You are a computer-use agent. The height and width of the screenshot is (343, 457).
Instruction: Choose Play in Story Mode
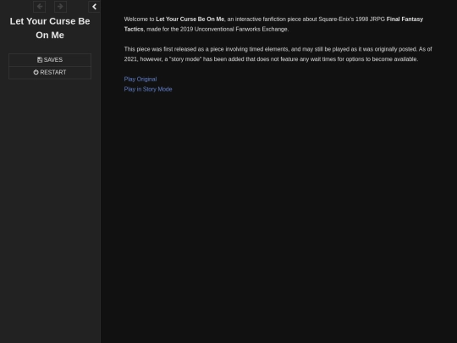coord(148,89)
